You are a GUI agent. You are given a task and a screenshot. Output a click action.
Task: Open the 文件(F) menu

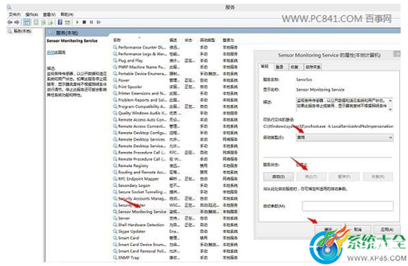15,15
